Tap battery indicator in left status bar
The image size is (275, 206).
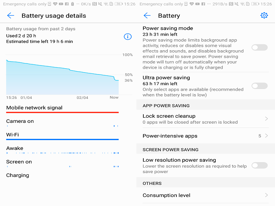pos(119,4)
